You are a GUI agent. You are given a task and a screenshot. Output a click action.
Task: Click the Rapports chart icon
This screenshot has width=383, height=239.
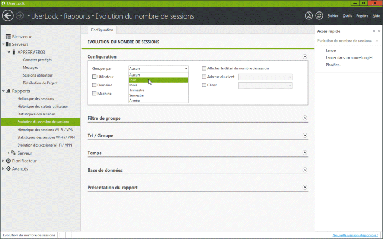click(8, 91)
